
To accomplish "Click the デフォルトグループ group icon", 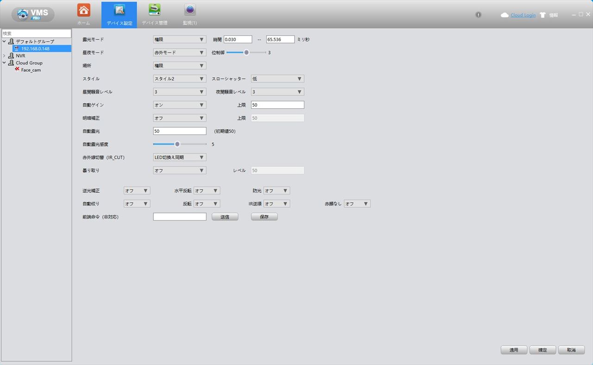I will (x=11, y=42).
